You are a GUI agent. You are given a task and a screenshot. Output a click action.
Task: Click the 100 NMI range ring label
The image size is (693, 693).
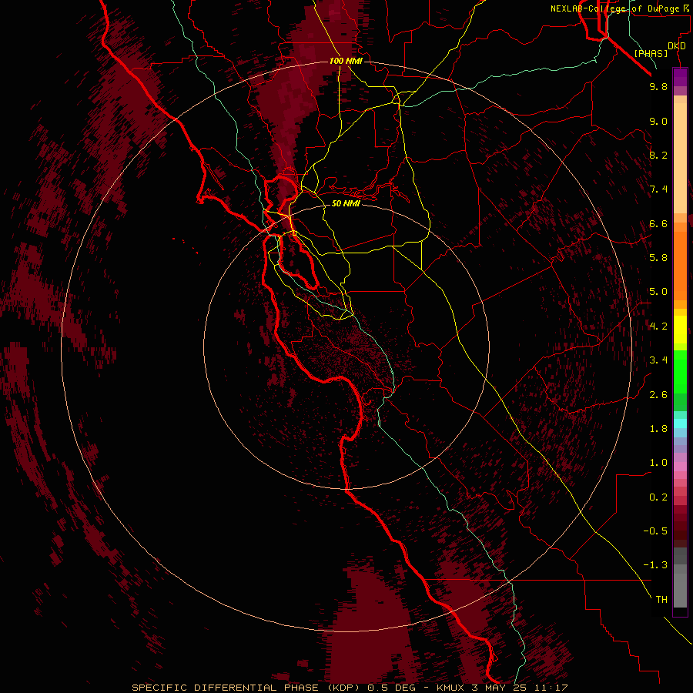346,61
